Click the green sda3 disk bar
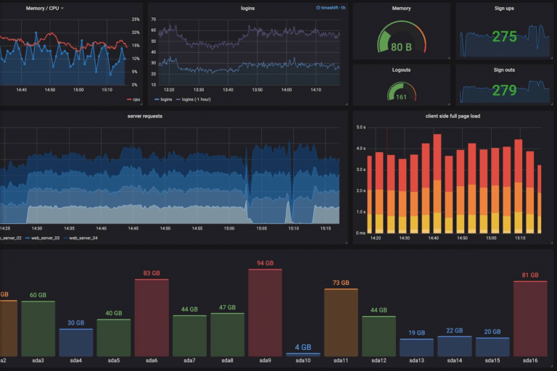 coord(38,329)
